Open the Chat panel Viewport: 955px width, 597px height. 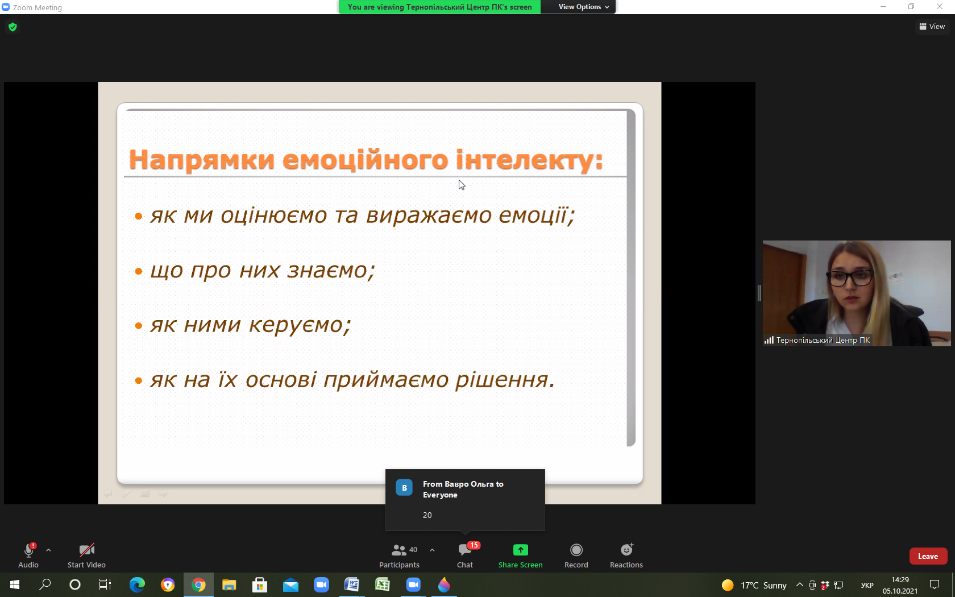(464, 555)
